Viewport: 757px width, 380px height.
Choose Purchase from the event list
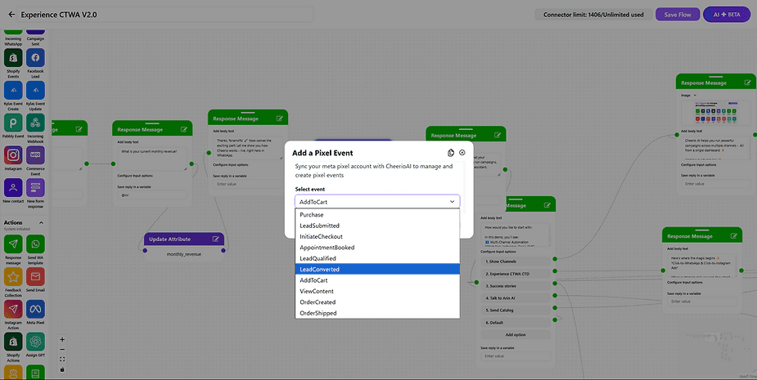point(377,215)
